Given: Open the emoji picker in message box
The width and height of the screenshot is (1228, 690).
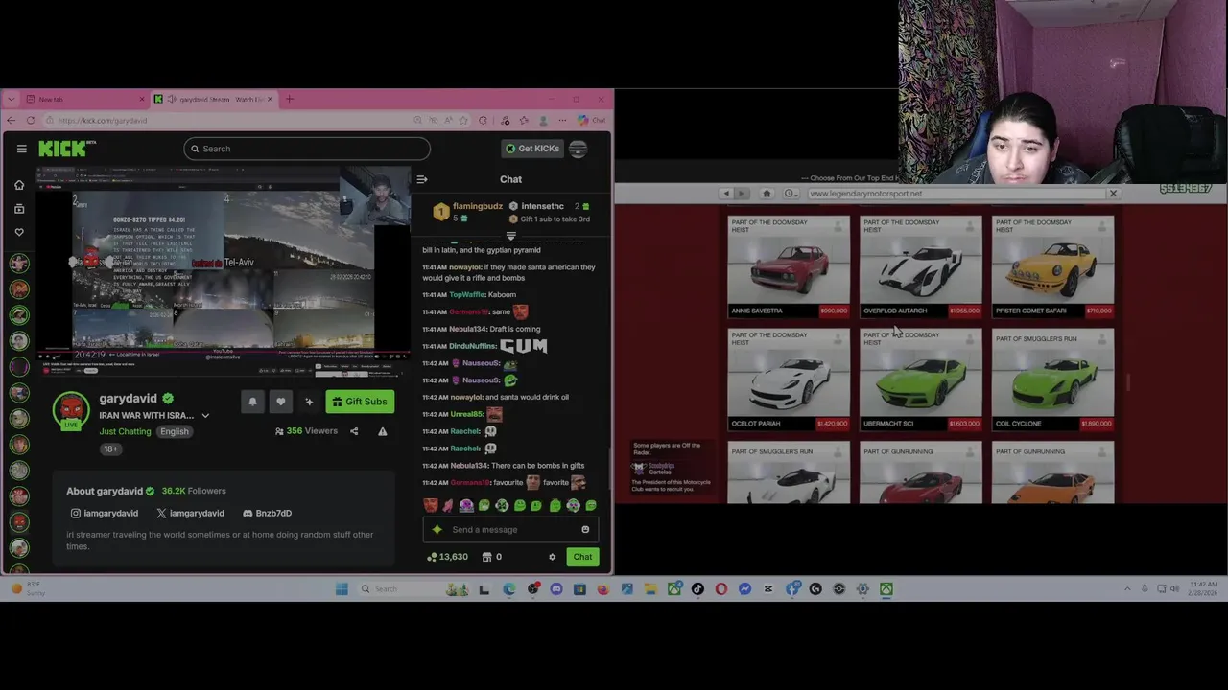Looking at the screenshot, I should (585, 529).
